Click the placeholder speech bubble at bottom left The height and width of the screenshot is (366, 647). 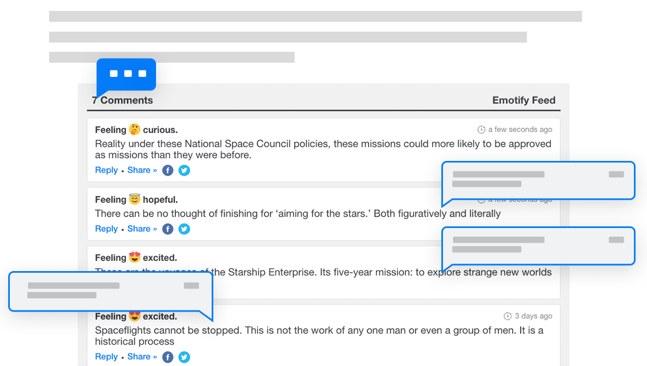tap(110, 291)
